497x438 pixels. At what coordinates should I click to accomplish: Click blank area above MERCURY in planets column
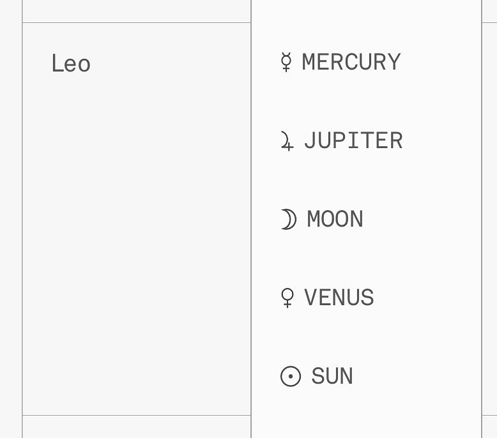(366, 19)
